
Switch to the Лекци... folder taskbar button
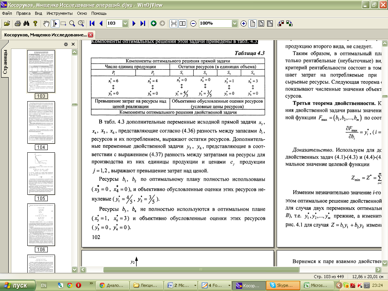147,285
